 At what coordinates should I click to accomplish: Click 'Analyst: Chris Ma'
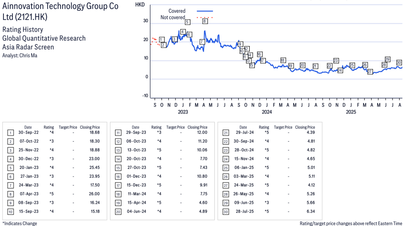[x=20, y=55]
